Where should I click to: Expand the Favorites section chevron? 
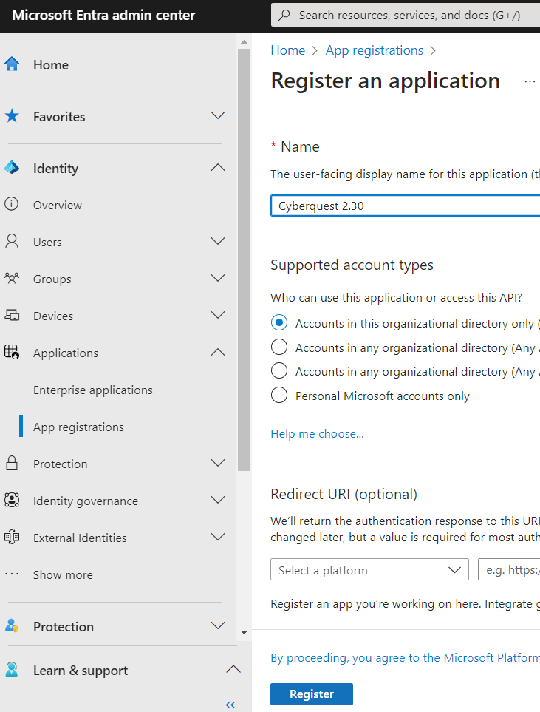point(218,115)
